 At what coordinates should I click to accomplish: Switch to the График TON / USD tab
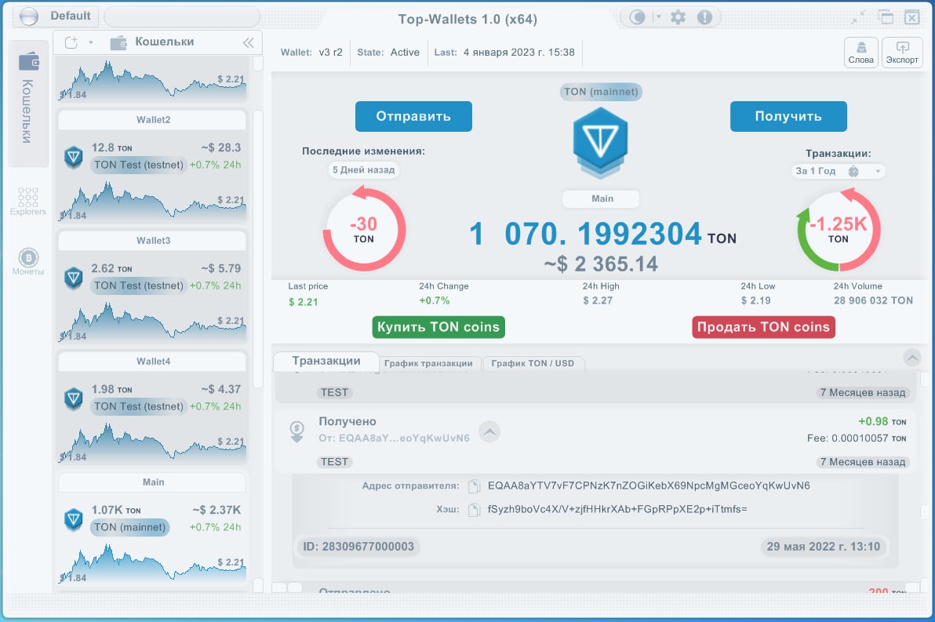point(533,363)
